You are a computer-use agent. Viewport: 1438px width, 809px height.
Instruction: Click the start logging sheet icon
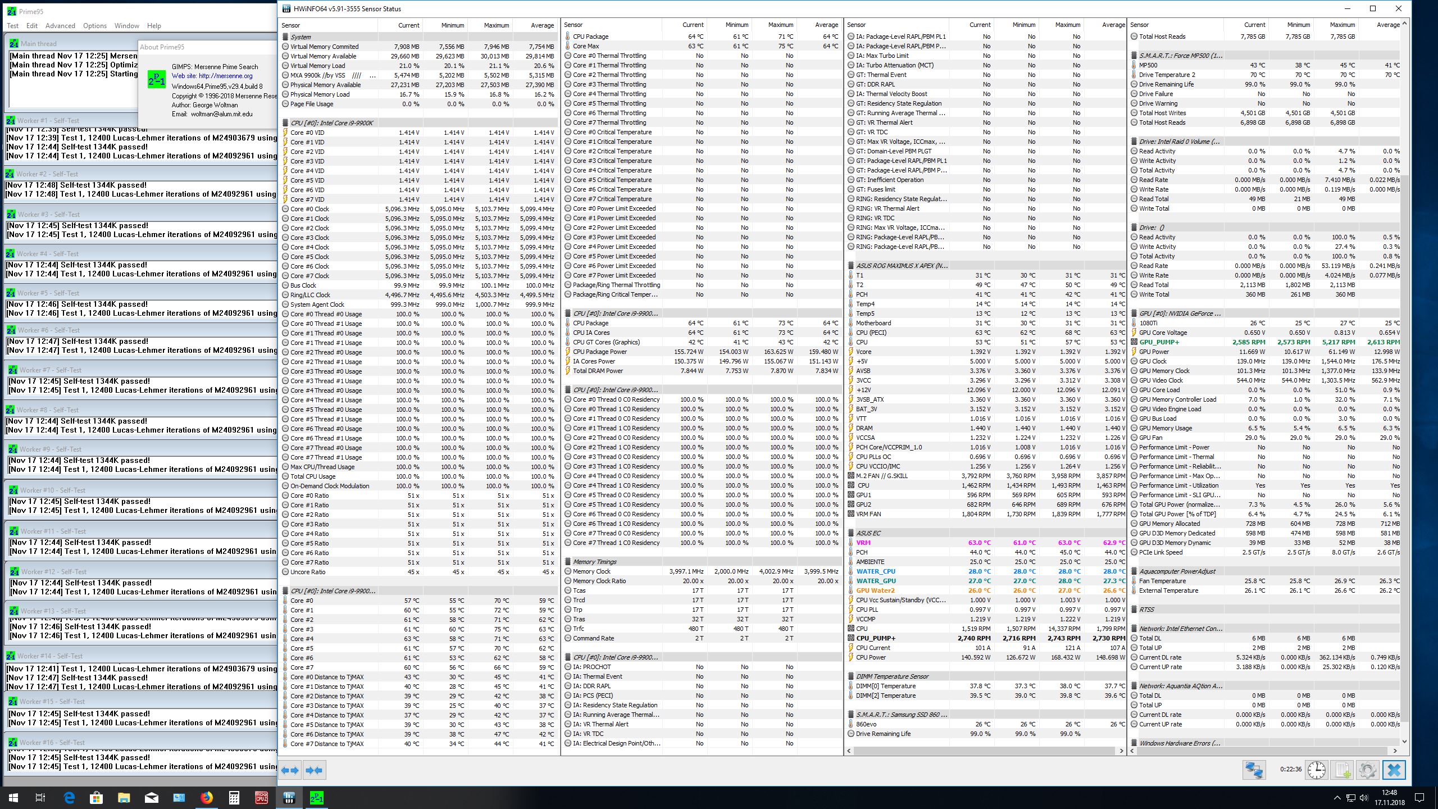pos(1342,770)
